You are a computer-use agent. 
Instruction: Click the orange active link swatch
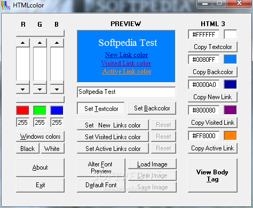click(x=231, y=135)
